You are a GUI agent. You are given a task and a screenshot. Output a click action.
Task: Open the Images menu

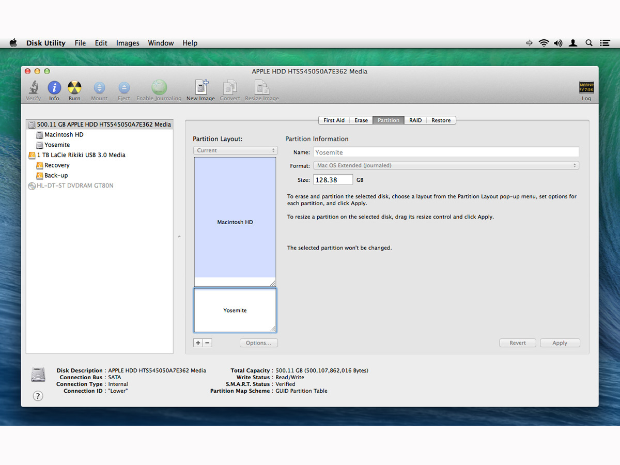coord(128,43)
